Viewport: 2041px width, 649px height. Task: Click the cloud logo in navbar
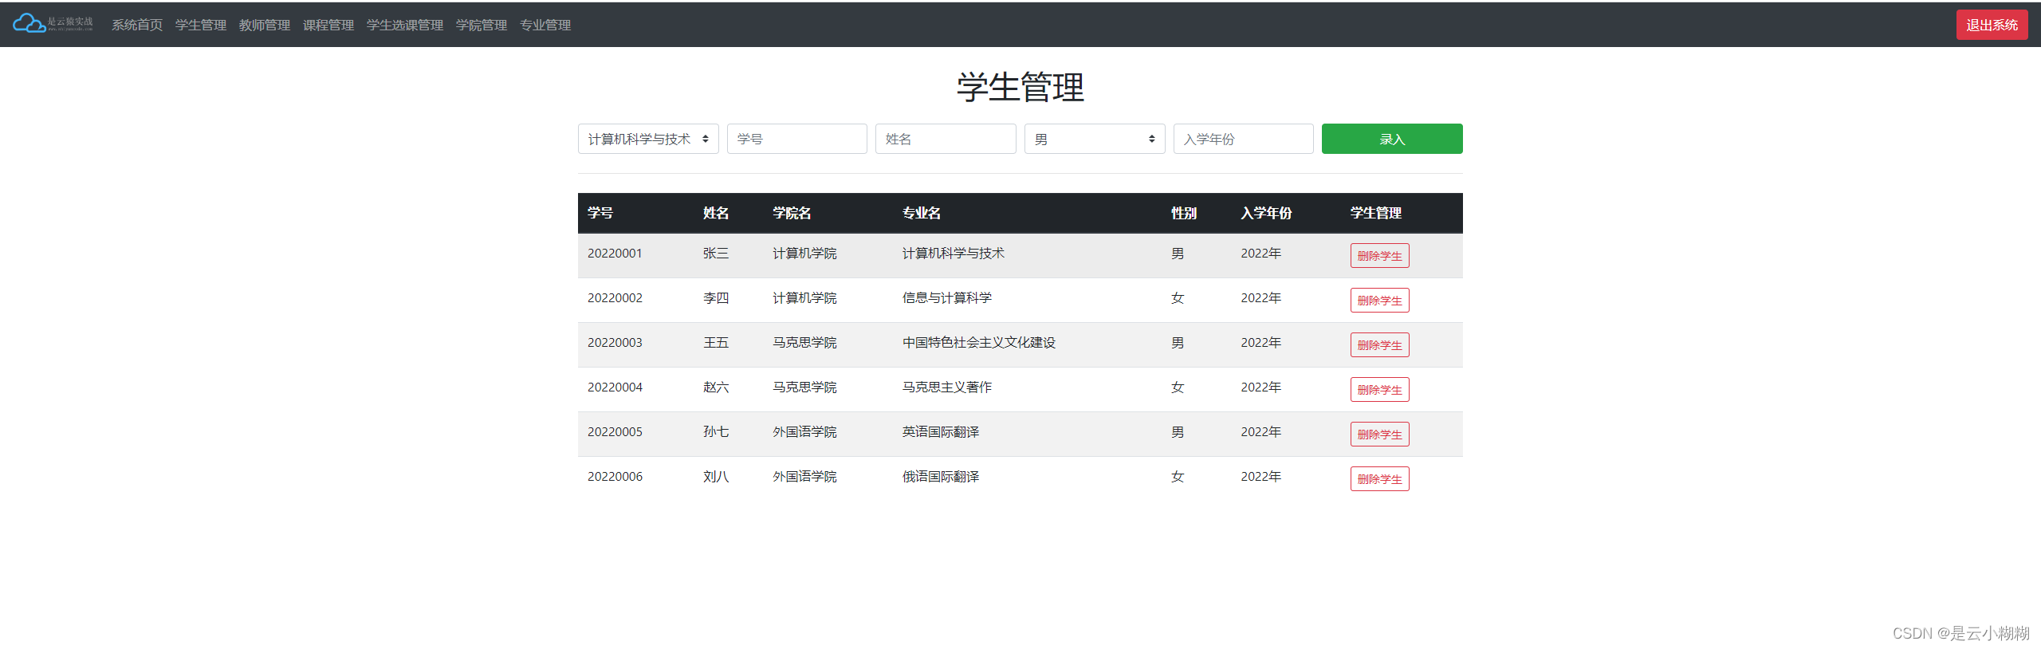point(53,23)
